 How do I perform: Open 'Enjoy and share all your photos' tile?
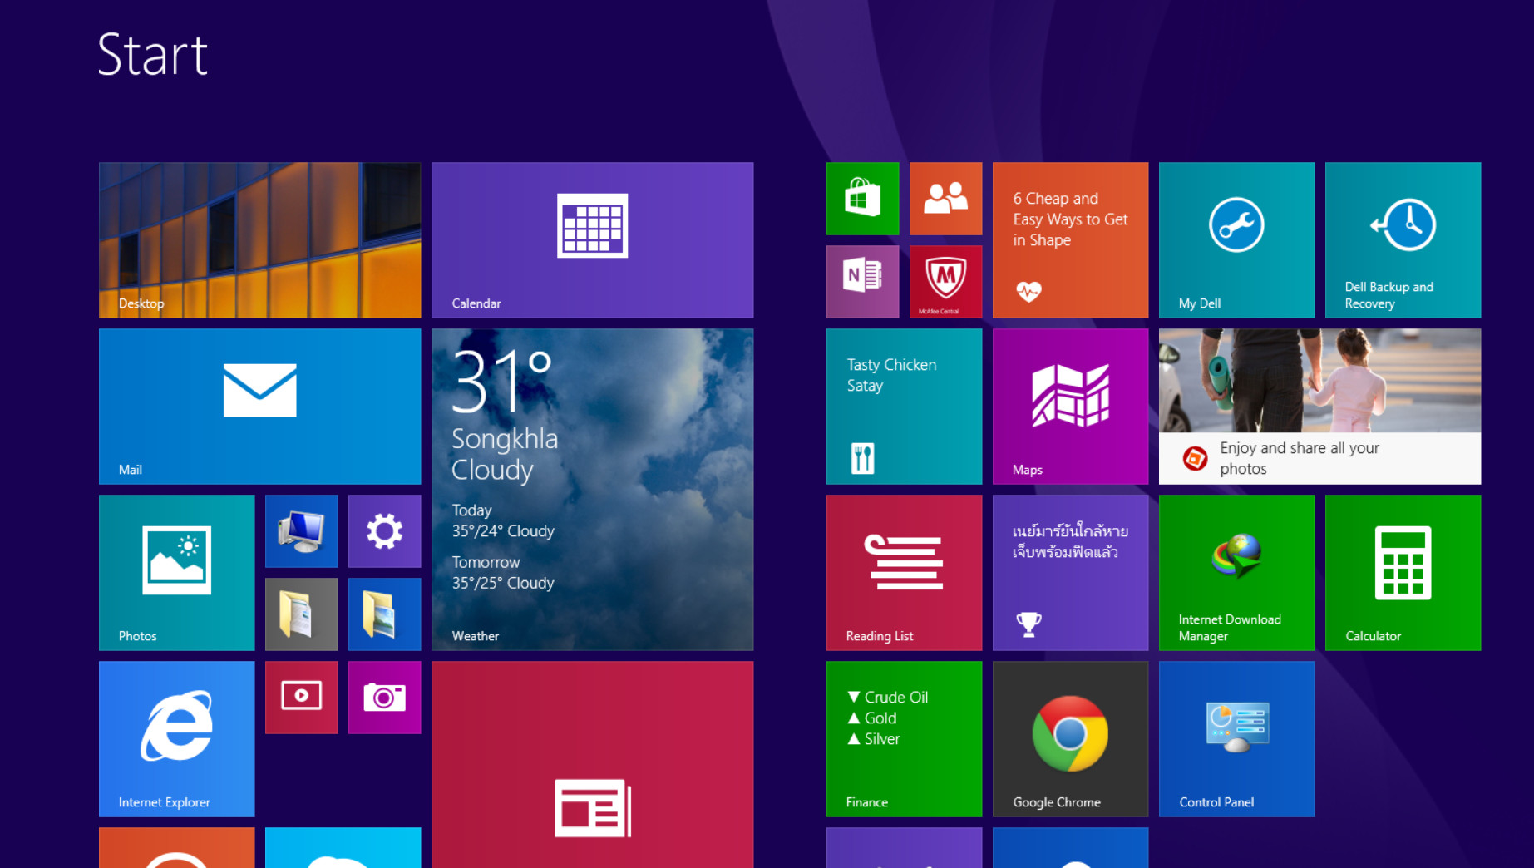click(1319, 406)
